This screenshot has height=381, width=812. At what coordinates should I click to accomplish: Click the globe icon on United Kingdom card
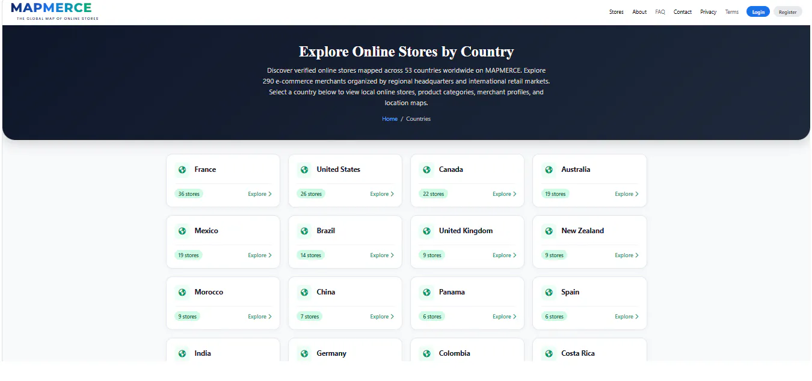[426, 231]
